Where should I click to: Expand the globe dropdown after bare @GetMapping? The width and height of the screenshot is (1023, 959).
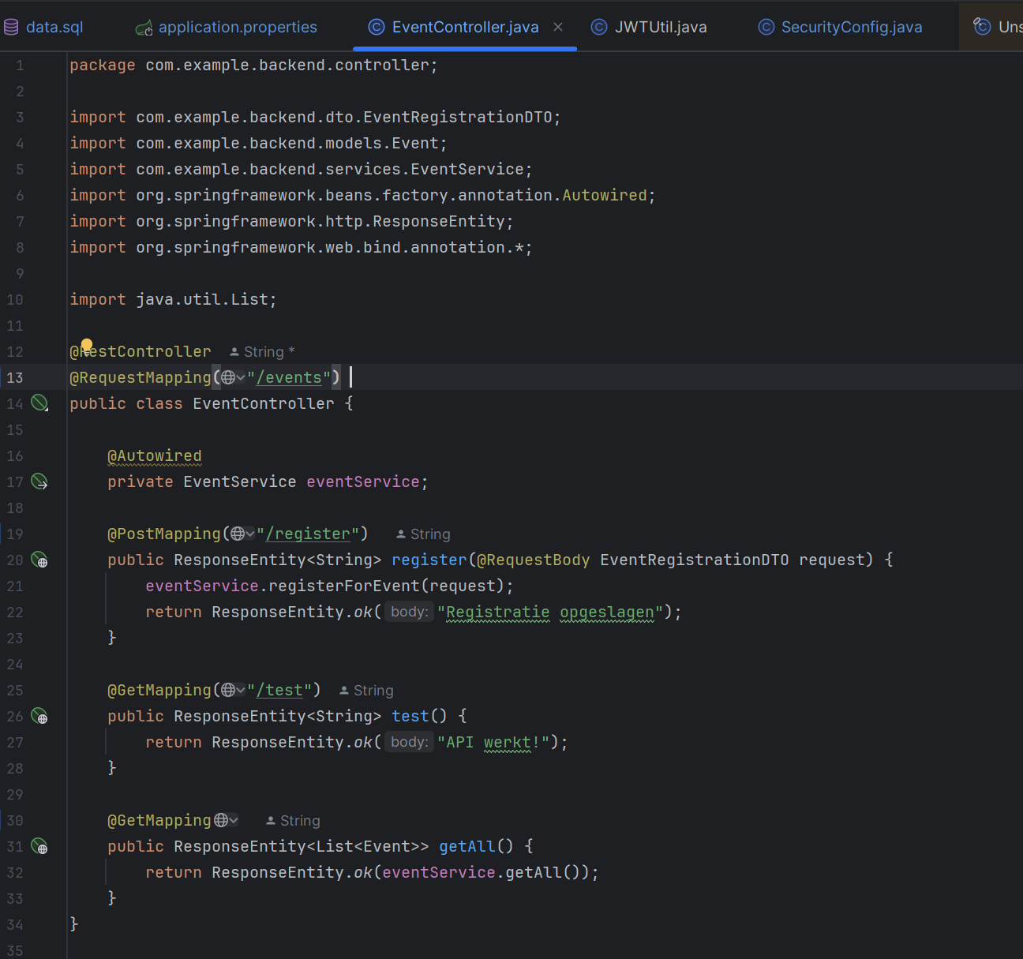pos(234,821)
